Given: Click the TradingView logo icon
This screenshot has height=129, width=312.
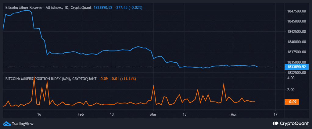Looking at the screenshot, I should point(6,124).
